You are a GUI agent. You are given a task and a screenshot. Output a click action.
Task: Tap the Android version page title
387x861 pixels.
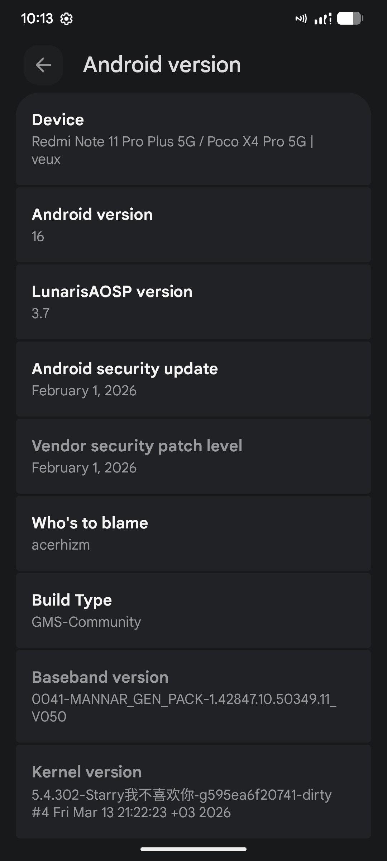point(162,65)
